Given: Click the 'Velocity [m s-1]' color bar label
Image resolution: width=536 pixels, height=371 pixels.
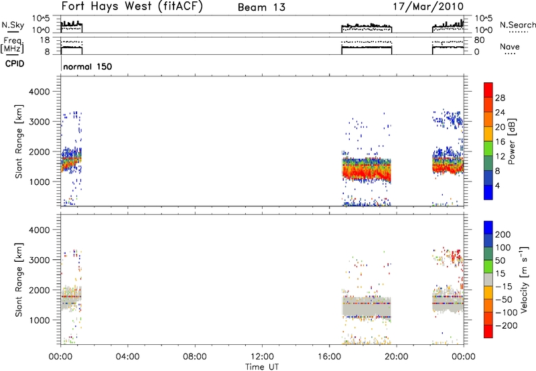Looking at the screenshot, I should pos(523,279).
